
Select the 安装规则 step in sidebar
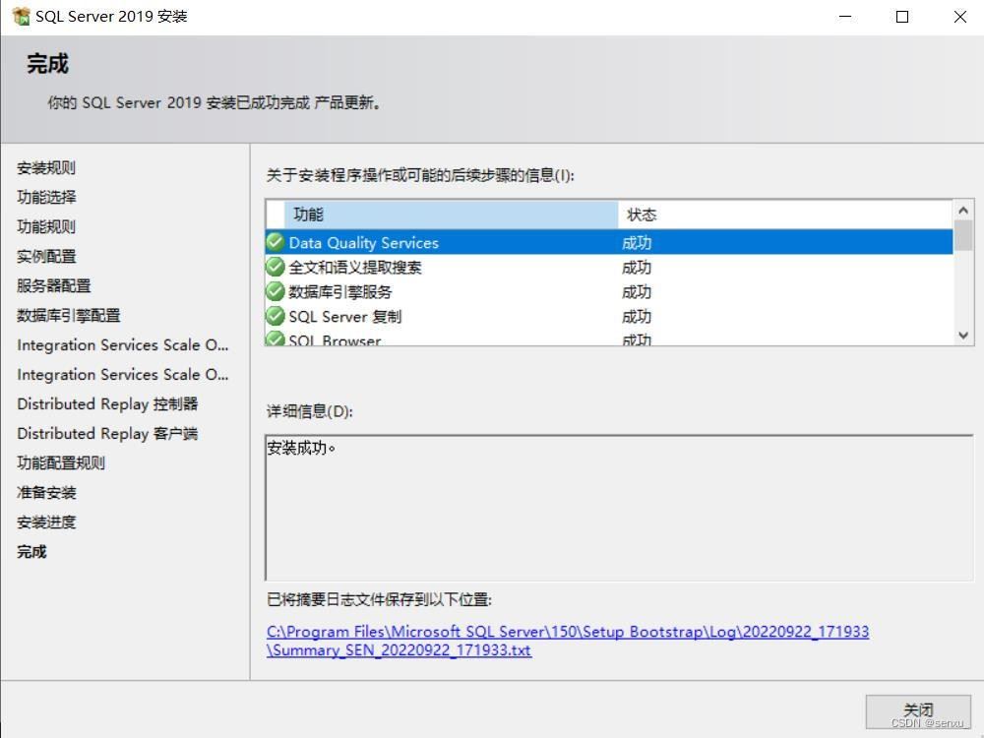tap(46, 167)
